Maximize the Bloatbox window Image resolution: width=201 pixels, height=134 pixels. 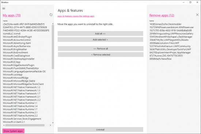(190, 2)
